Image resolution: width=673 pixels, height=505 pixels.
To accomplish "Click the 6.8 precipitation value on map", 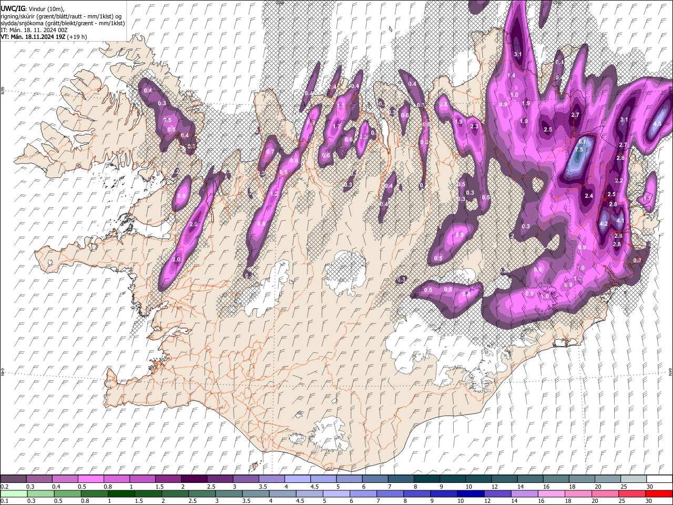I will coord(583,142).
